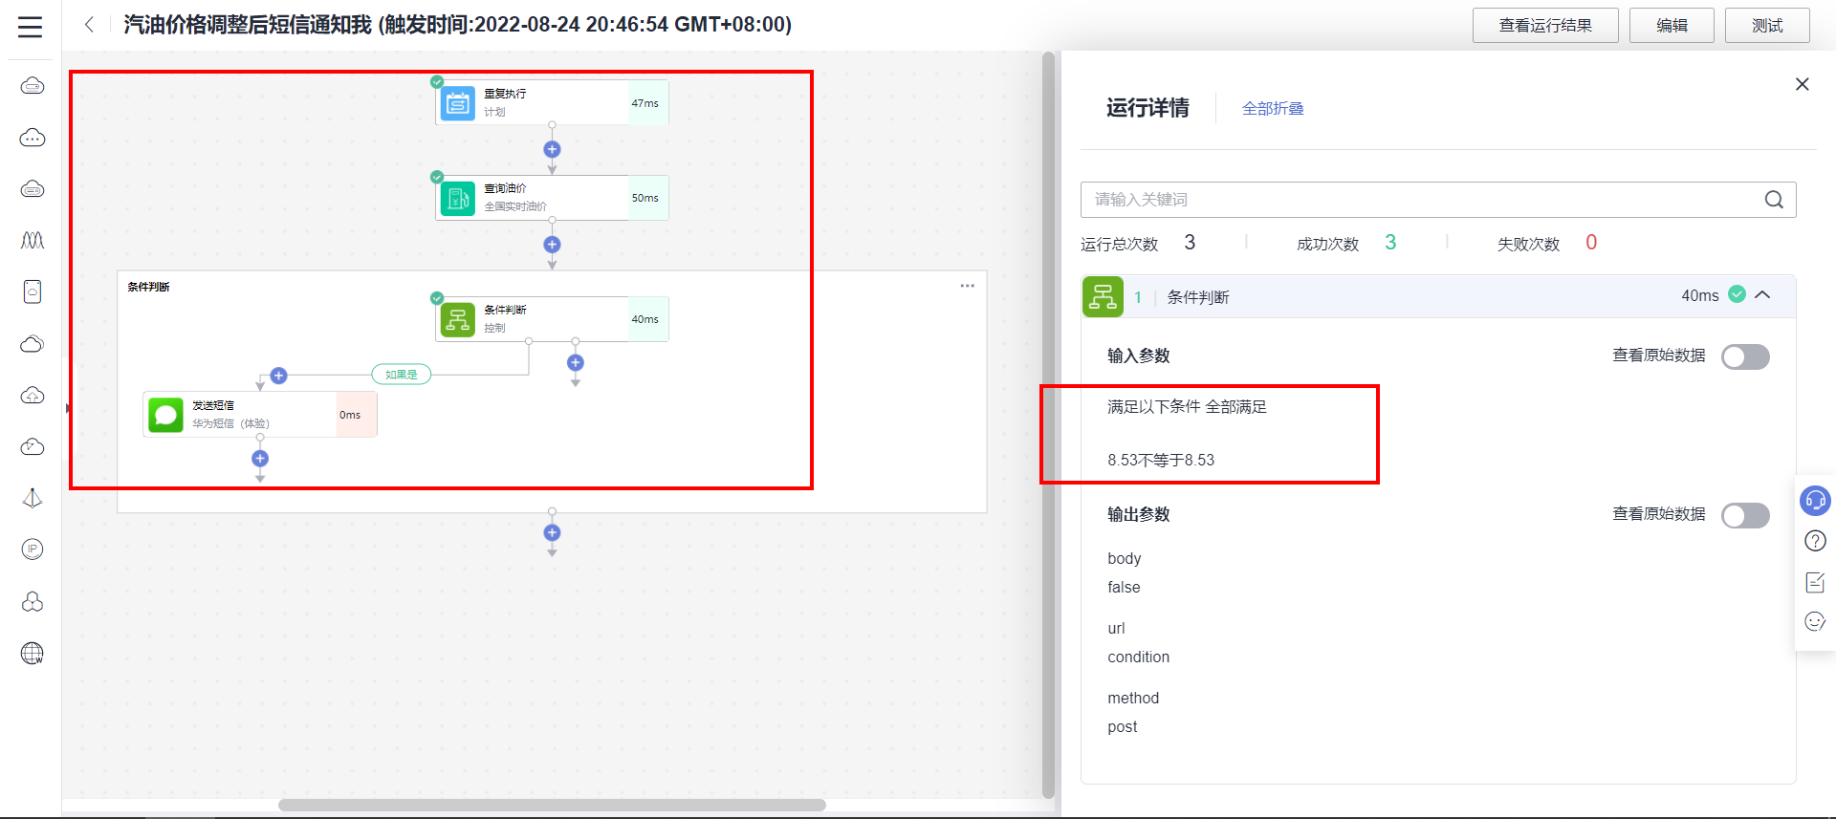Viewport: 1836px width, 819px height.
Task: Click the back arrow next to the title
Action: [89, 25]
